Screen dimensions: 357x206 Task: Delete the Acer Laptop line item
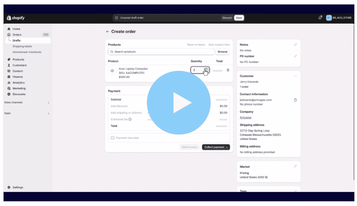tap(228, 70)
